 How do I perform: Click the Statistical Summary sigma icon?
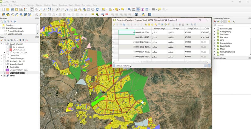coord(142,9)
